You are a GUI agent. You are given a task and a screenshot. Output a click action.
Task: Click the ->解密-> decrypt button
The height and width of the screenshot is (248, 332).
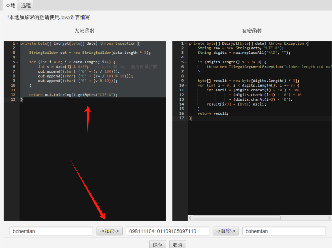[226, 231]
